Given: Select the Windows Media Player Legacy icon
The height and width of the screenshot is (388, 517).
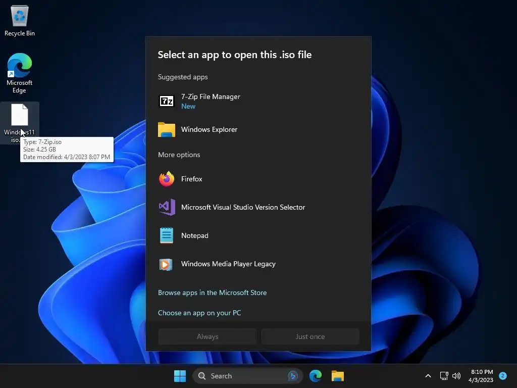Looking at the screenshot, I should click(x=166, y=264).
